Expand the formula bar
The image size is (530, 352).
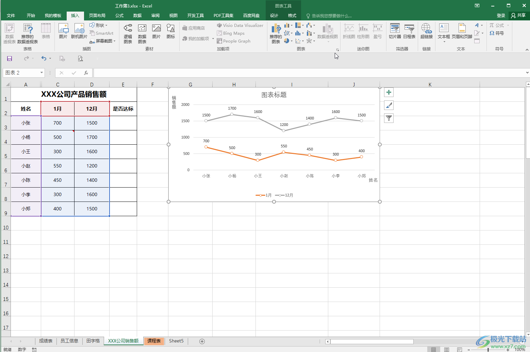527,73
